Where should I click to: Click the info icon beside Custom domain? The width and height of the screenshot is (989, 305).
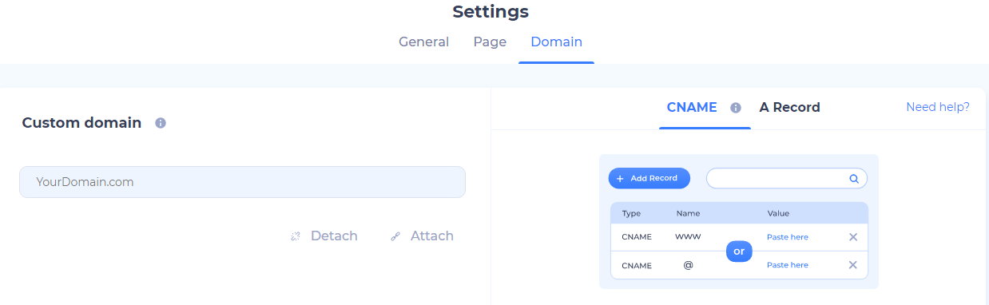click(161, 123)
